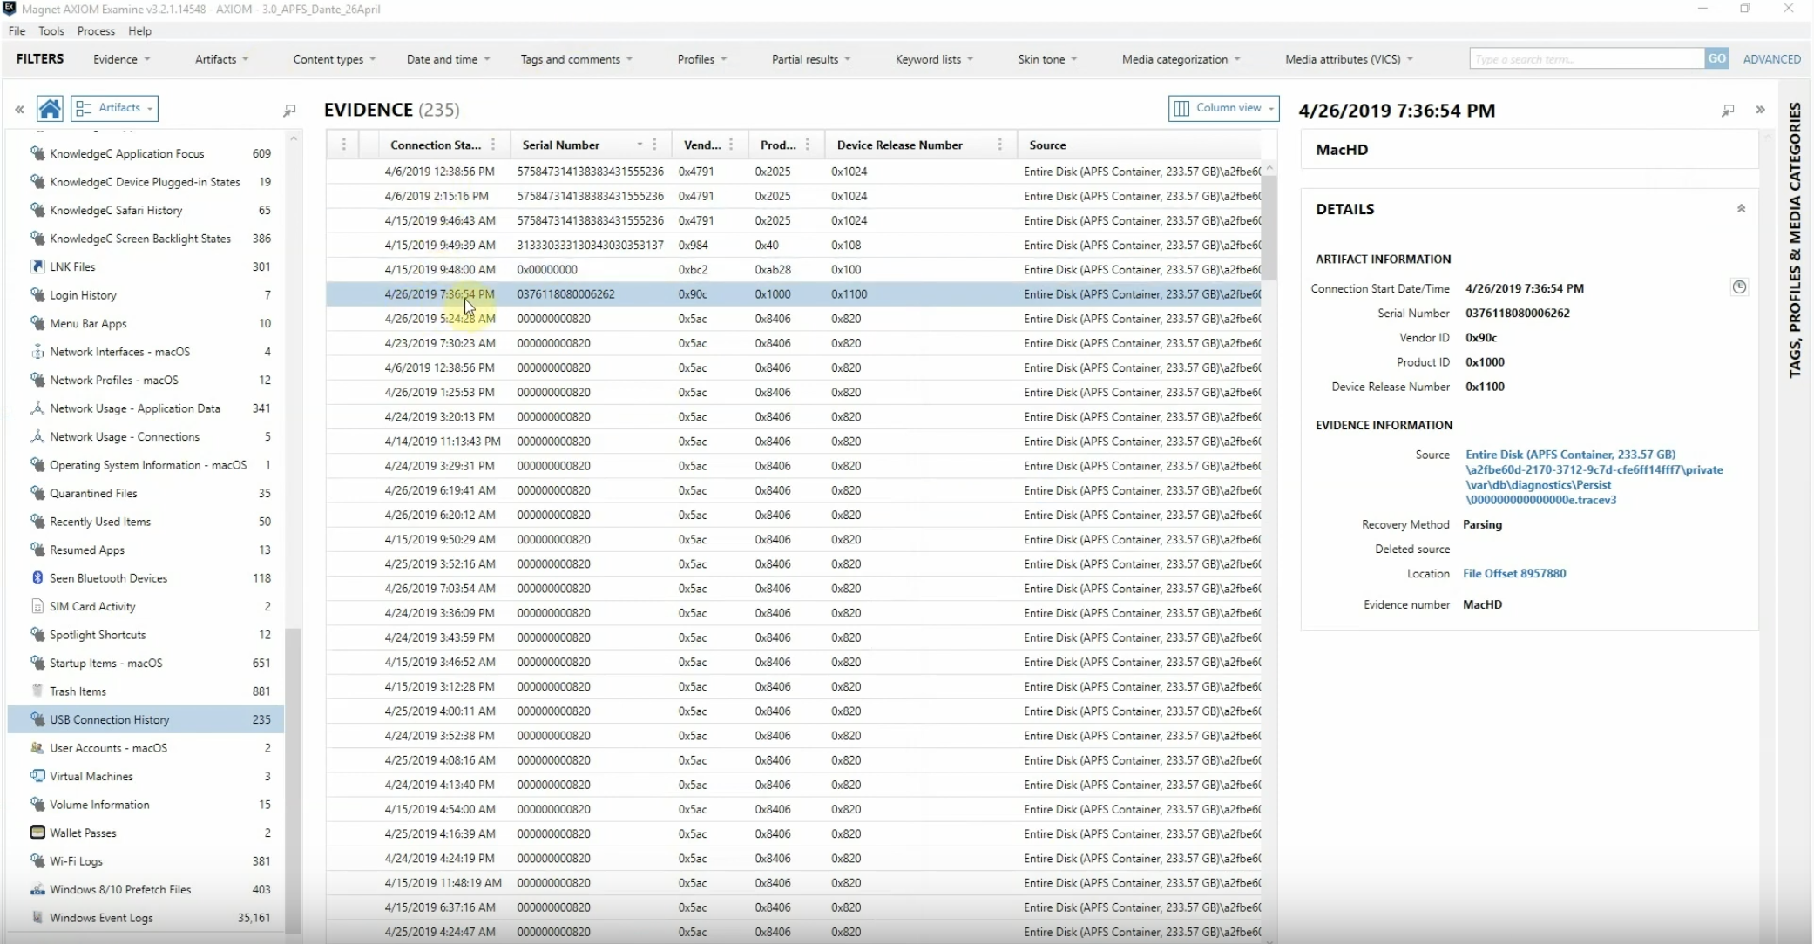Click the Network Interfaces - macOS icon
Screen dimensions: 1814x944
pos(37,352)
